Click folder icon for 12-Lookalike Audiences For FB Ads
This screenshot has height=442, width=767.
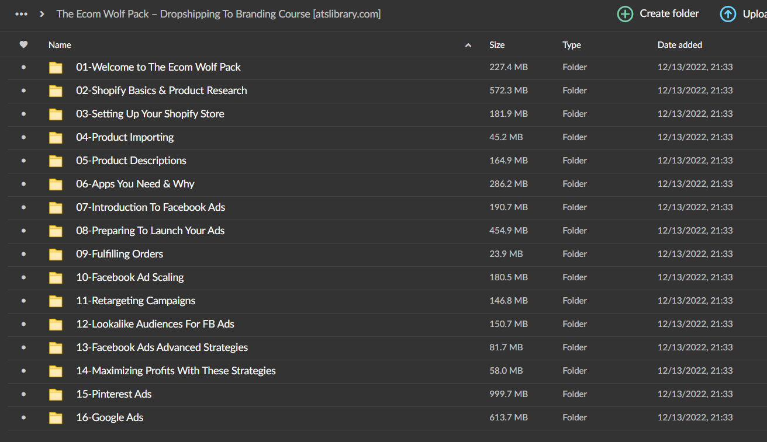56,325
